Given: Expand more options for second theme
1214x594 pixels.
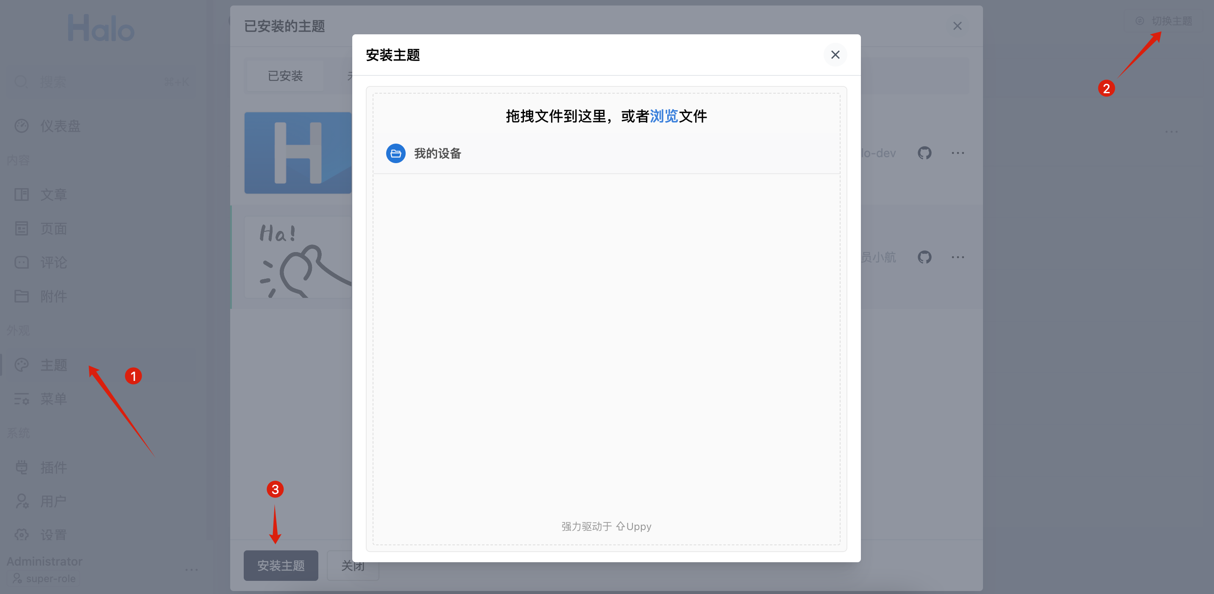Looking at the screenshot, I should [957, 257].
